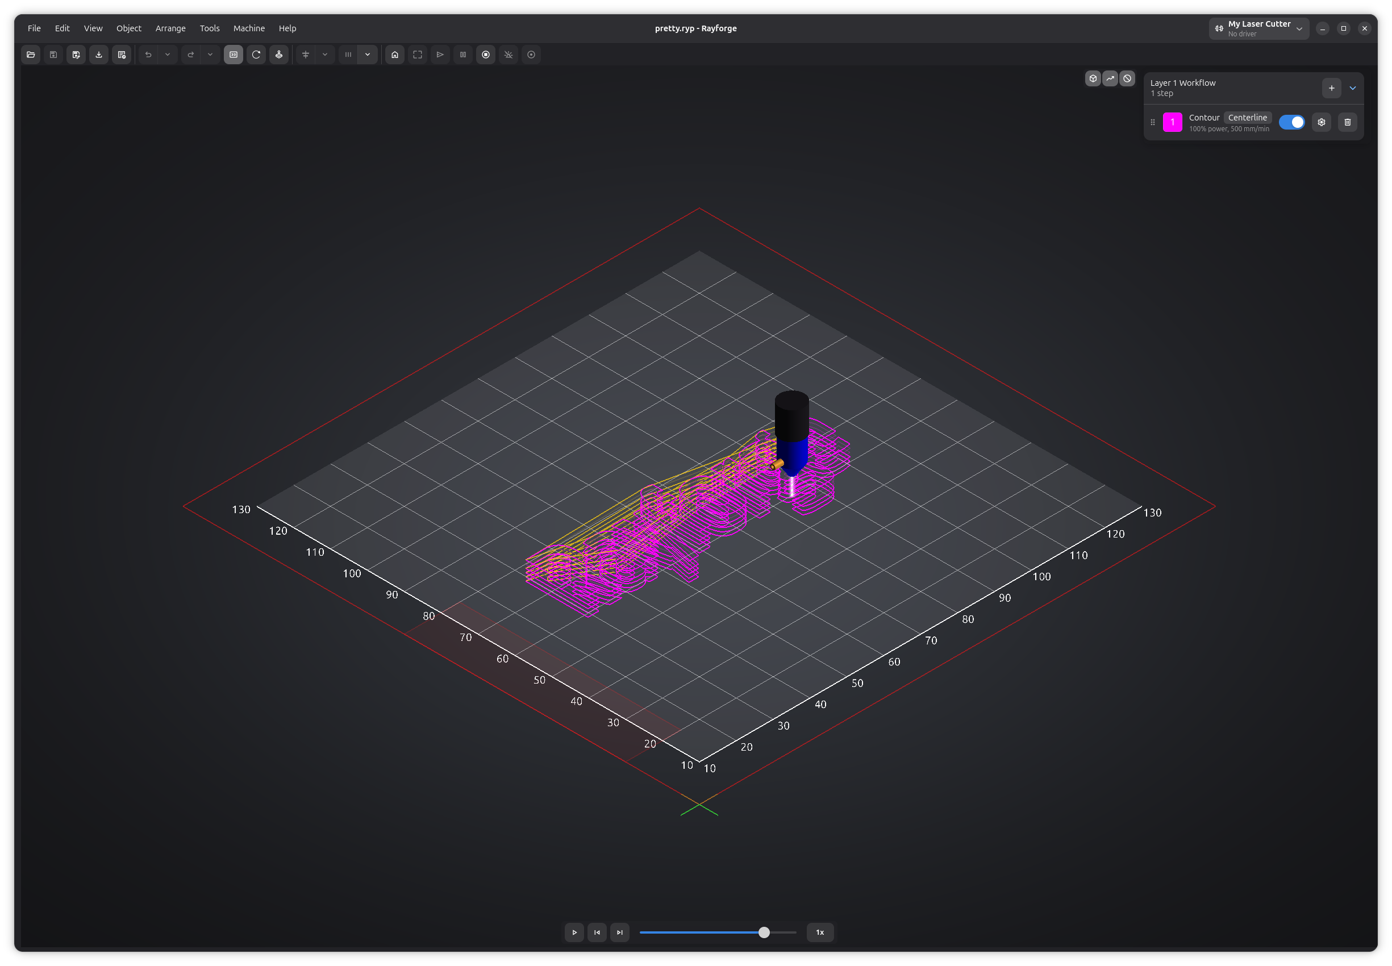Disable the Contour Centerline step

click(x=1292, y=122)
